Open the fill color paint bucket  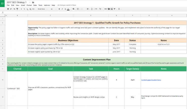point(74,9)
